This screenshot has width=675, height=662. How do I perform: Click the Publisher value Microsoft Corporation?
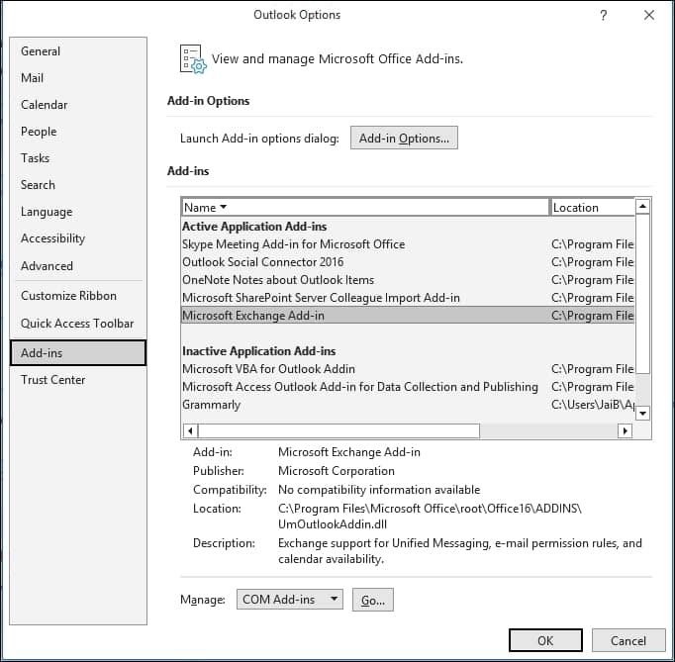click(337, 471)
